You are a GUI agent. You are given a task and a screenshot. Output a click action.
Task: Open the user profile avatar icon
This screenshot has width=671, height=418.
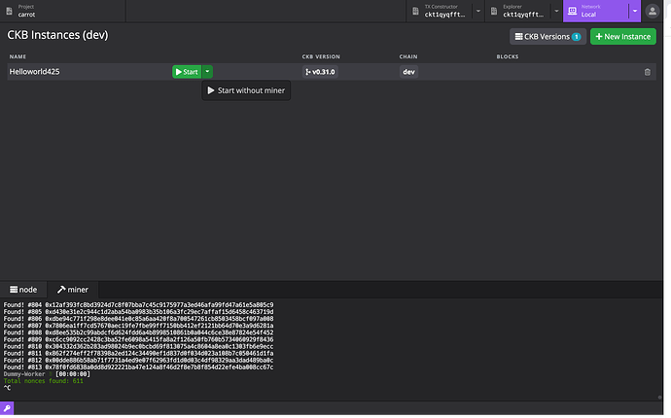tap(652, 11)
